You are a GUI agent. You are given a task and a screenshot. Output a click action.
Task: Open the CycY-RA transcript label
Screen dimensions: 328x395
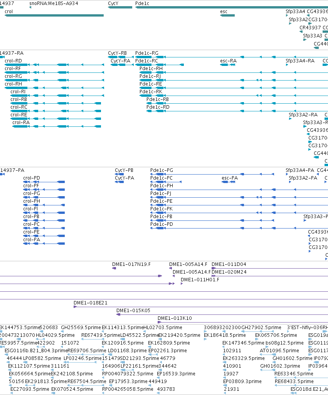(120, 61)
